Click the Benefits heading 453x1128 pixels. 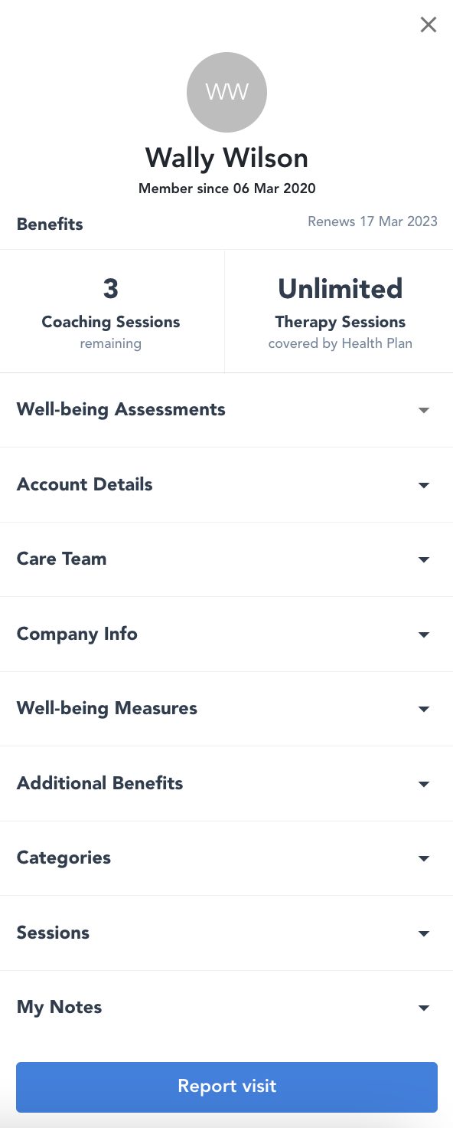pos(49,224)
